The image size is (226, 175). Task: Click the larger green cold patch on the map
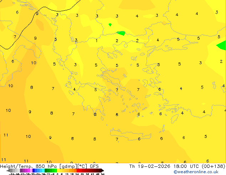pos(121,33)
